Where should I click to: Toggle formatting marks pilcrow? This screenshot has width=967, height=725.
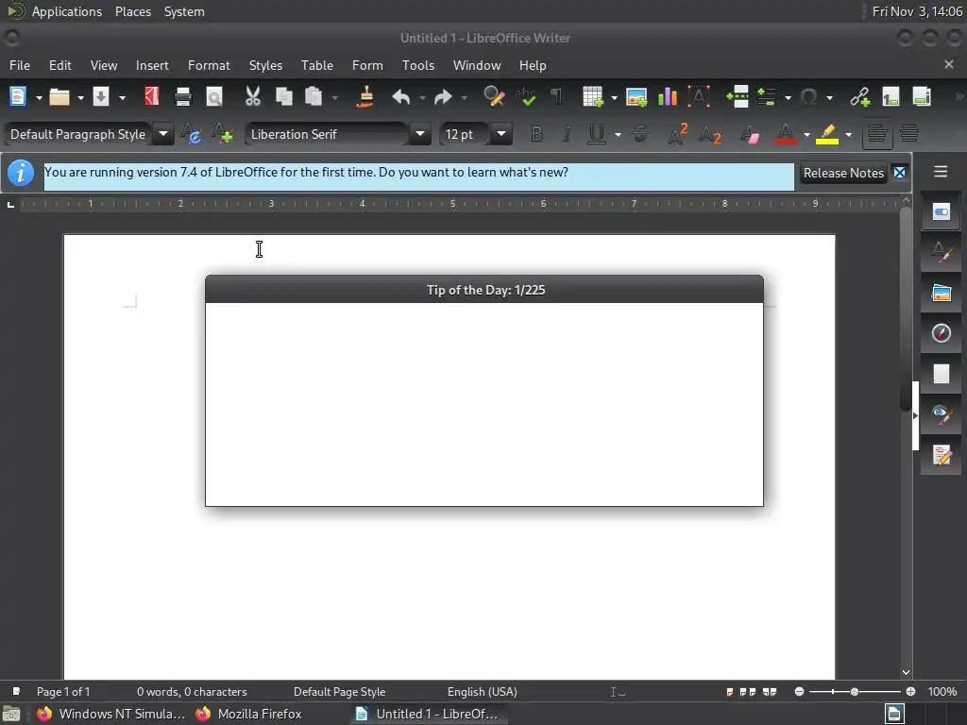556,97
